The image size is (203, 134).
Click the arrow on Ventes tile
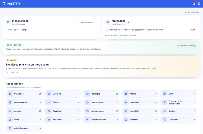coord(194,111)
